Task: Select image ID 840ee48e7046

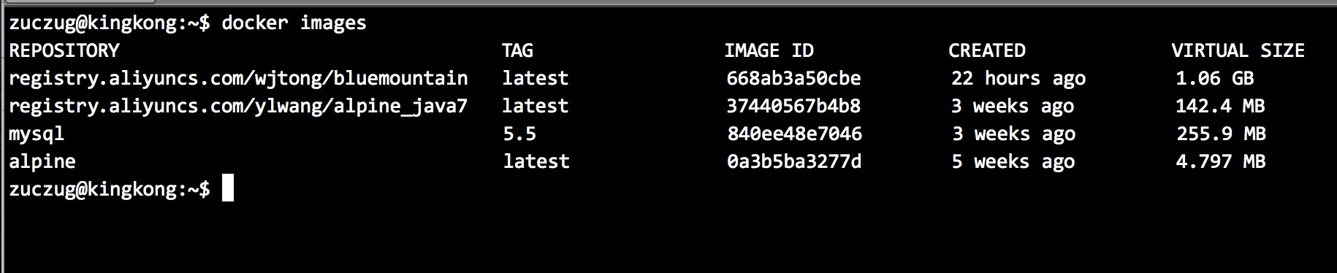Action: point(794,134)
